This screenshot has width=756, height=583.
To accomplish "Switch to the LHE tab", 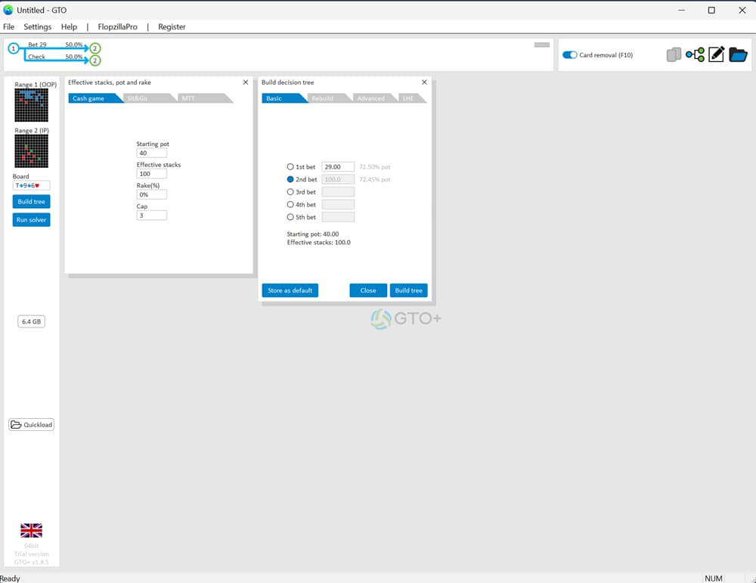I will (411, 98).
